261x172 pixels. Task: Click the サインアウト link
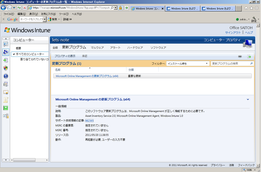[x=233, y=33]
